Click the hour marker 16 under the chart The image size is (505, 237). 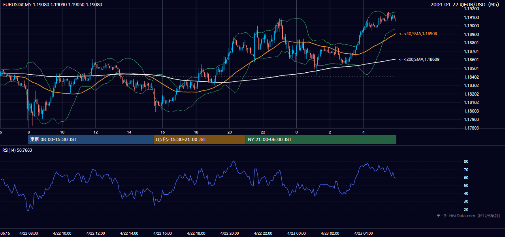tap(162, 132)
